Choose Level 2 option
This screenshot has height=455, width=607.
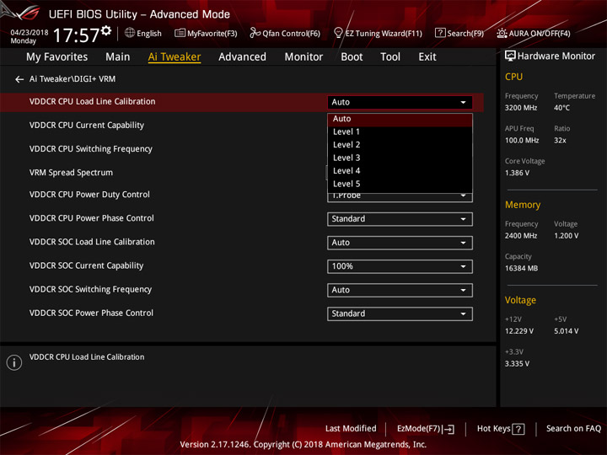coord(400,145)
